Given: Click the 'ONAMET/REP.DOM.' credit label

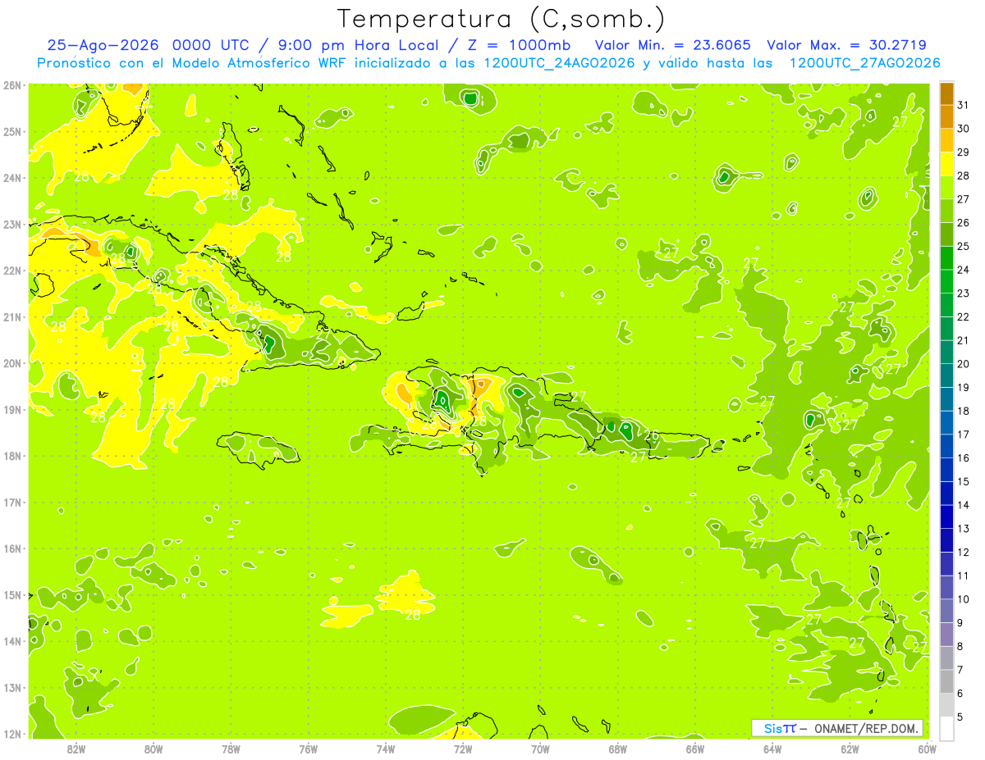Looking at the screenshot, I should (x=868, y=728).
